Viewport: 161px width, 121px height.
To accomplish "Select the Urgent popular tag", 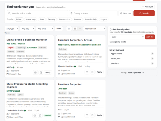I will pyautogui.click(x=104, y=19).
